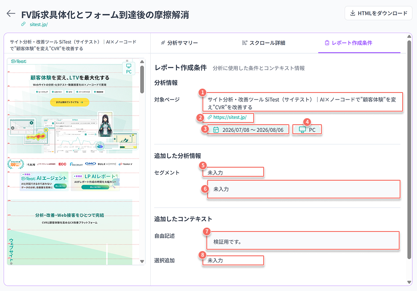417x291 pixels.
Task: Click the RECRUIT logo in the preview
Action: [x=76, y=164]
